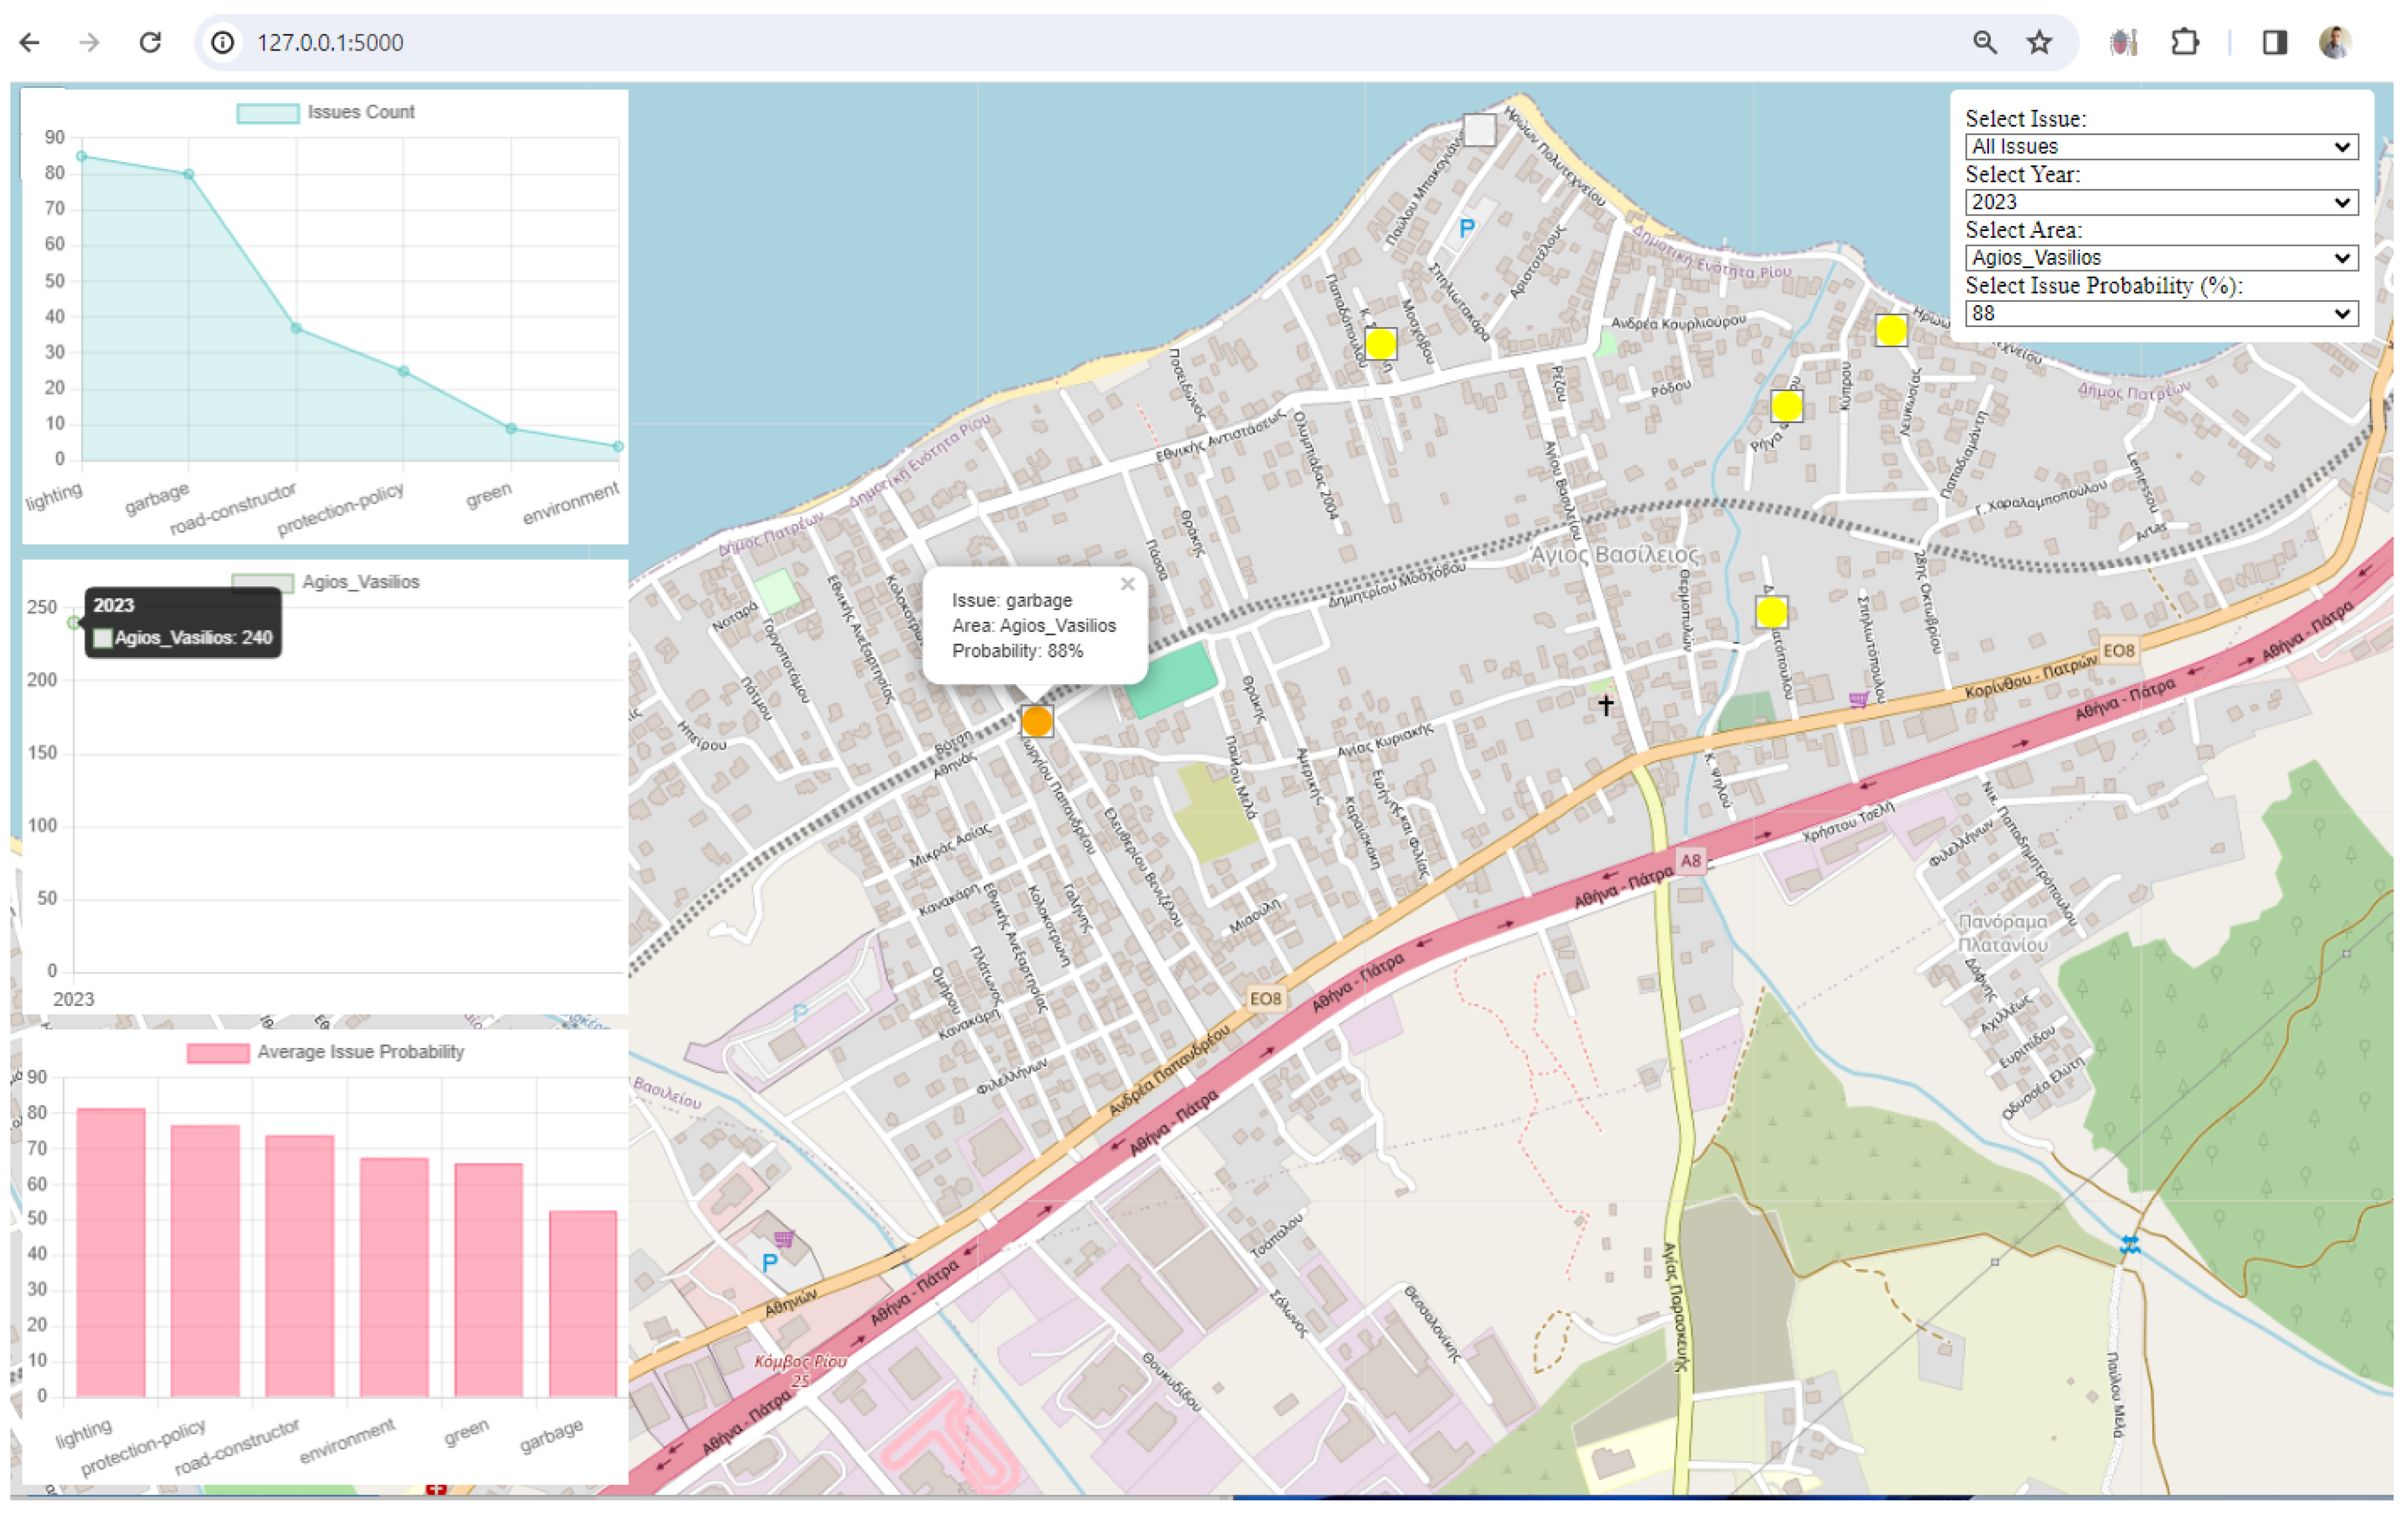Reload the page with refresh icon

pos(150,42)
